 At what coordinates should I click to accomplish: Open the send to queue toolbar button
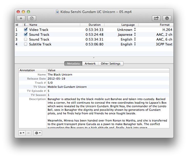(x=156, y=18)
